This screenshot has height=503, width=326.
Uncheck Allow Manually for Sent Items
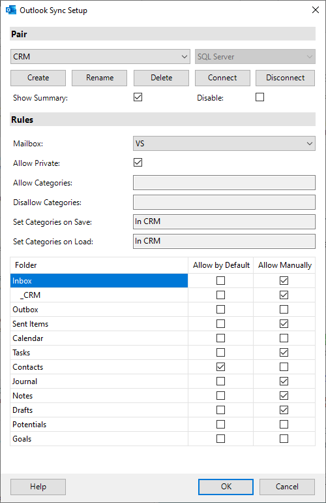[284, 323]
